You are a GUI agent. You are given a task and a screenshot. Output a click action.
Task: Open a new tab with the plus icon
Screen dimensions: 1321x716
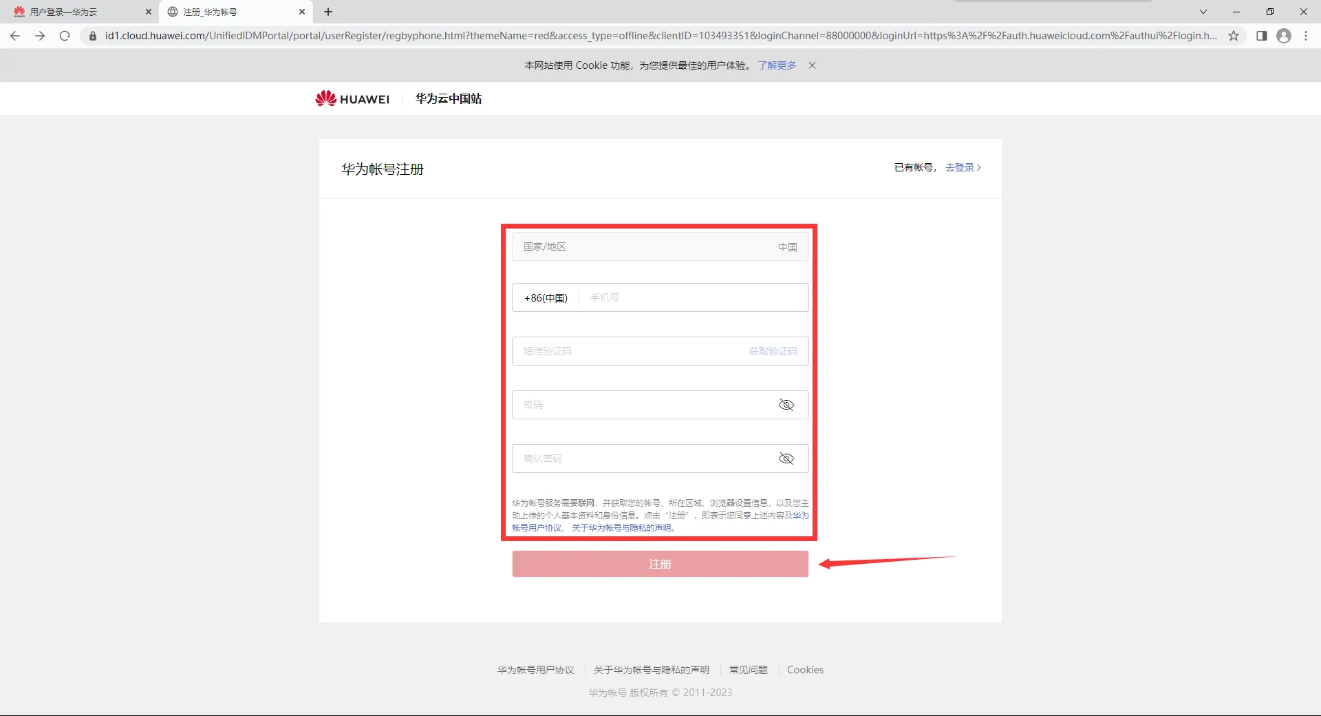coord(328,12)
